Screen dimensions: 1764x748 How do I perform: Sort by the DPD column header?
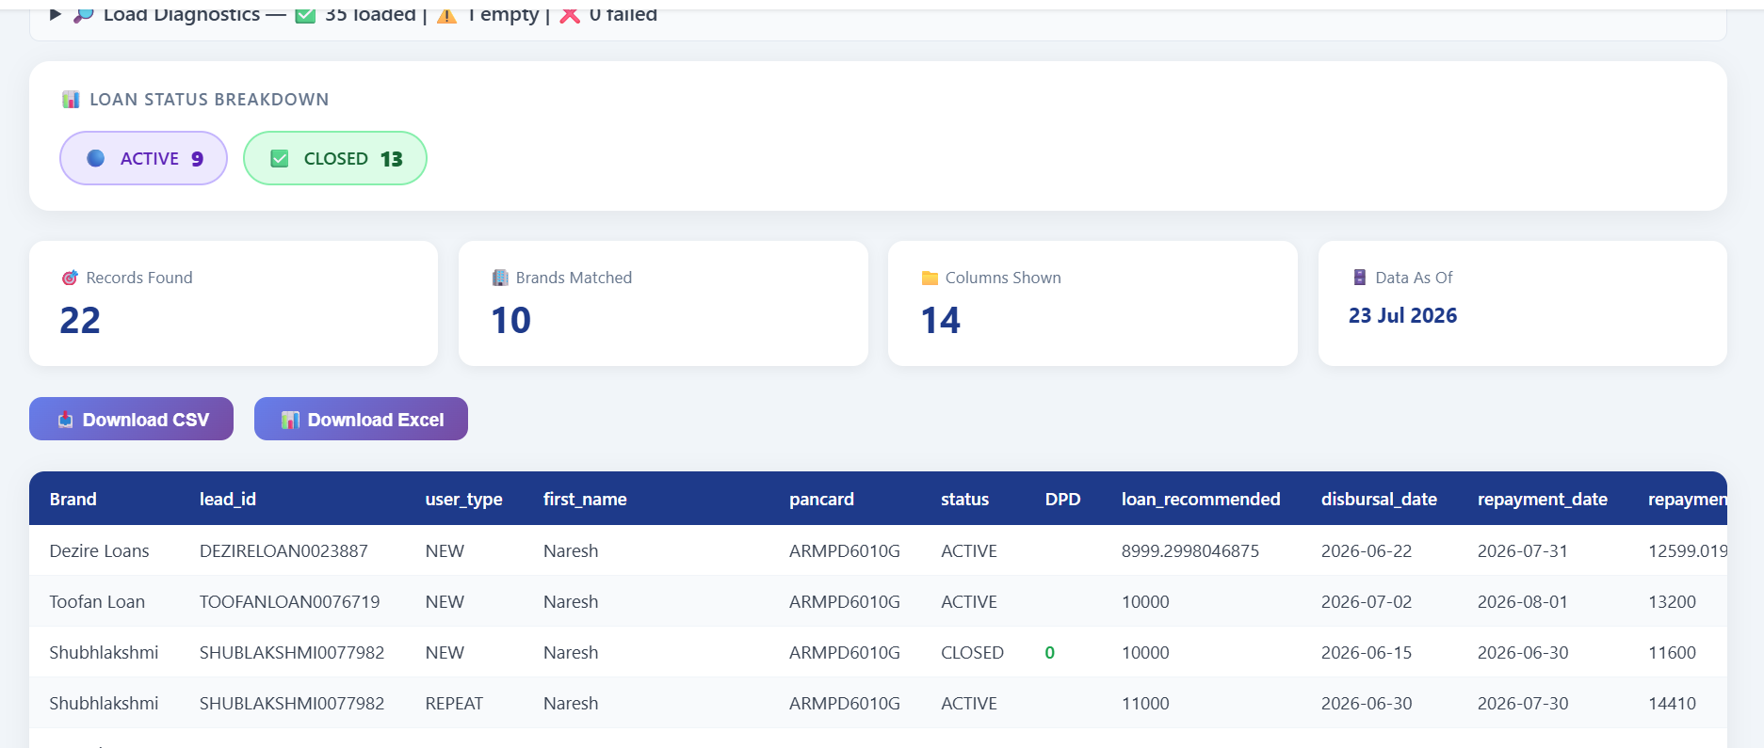point(1062,499)
